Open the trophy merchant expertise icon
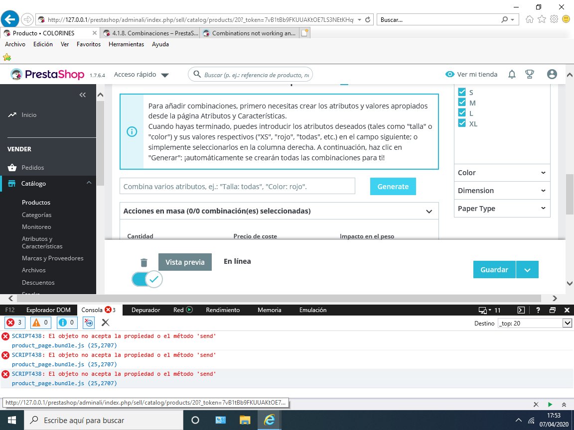Screen dimensions: 574x430 (x=529, y=74)
